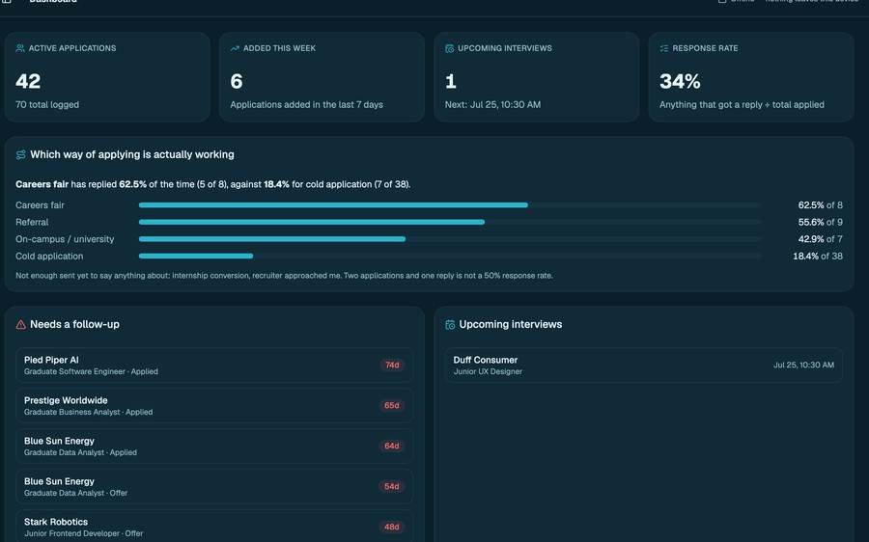Image resolution: width=869 pixels, height=542 pixels.
Task: Click the '6' added this week value
Action: tap(237, 81)
